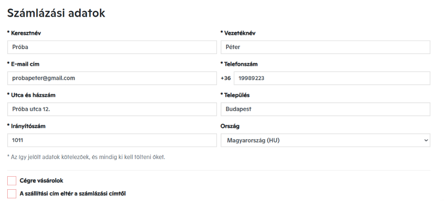Click the E-mail cím label
Screen dimensions: 444x201
click(x=25, y=64)
